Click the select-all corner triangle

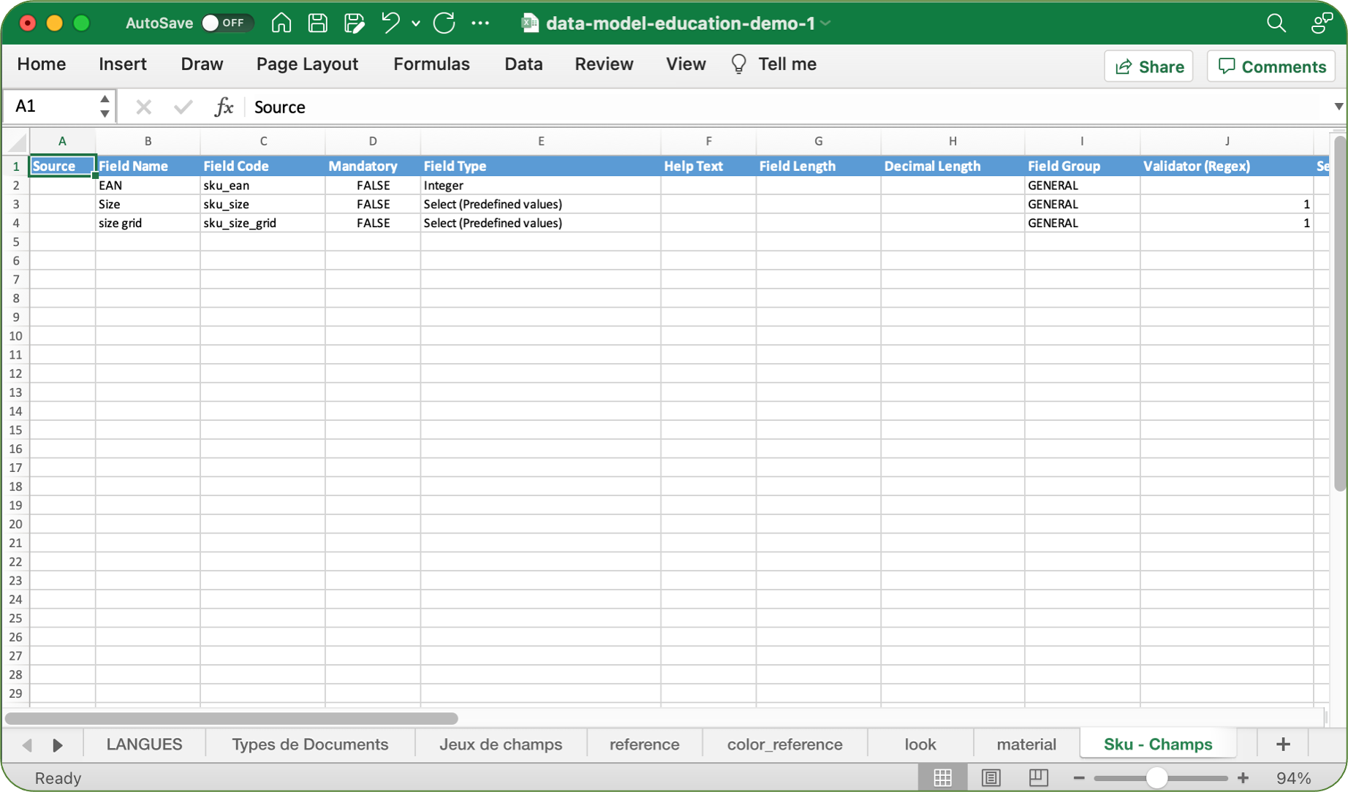18,141
